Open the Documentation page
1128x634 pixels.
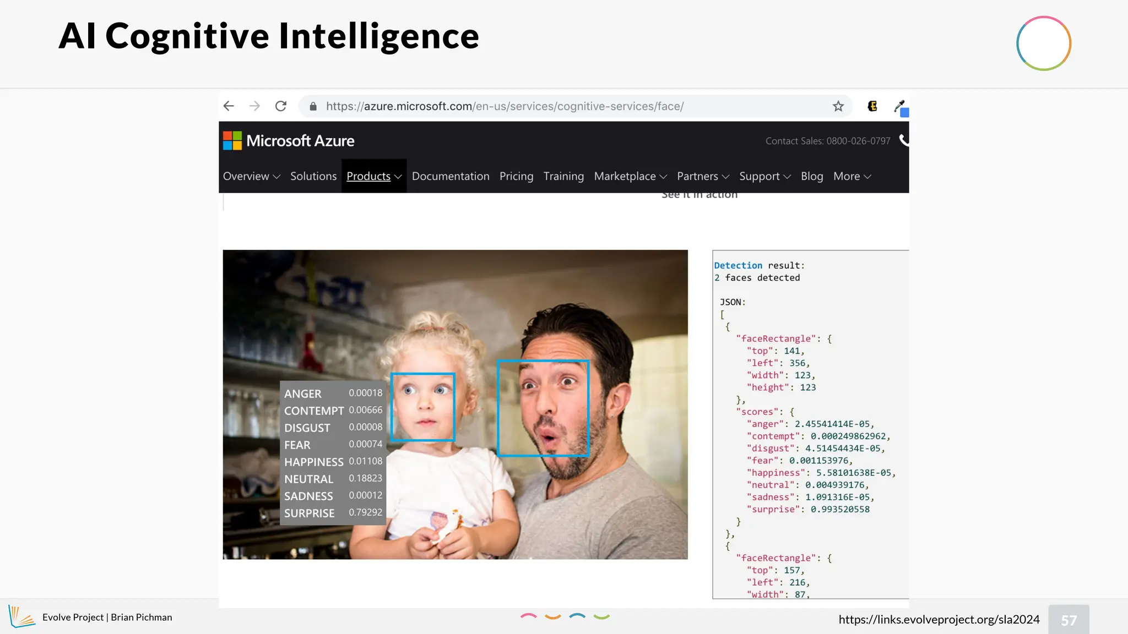pos(451,177)
